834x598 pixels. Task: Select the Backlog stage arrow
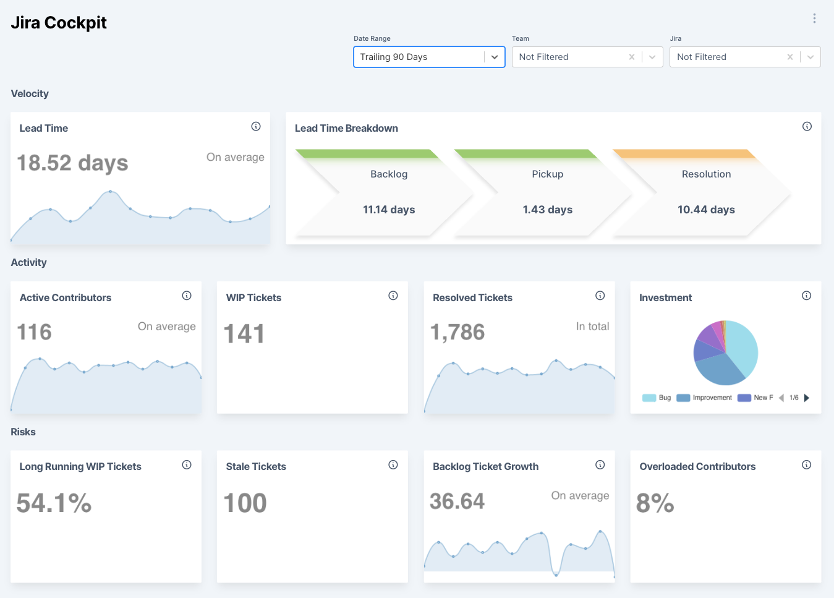384,193
